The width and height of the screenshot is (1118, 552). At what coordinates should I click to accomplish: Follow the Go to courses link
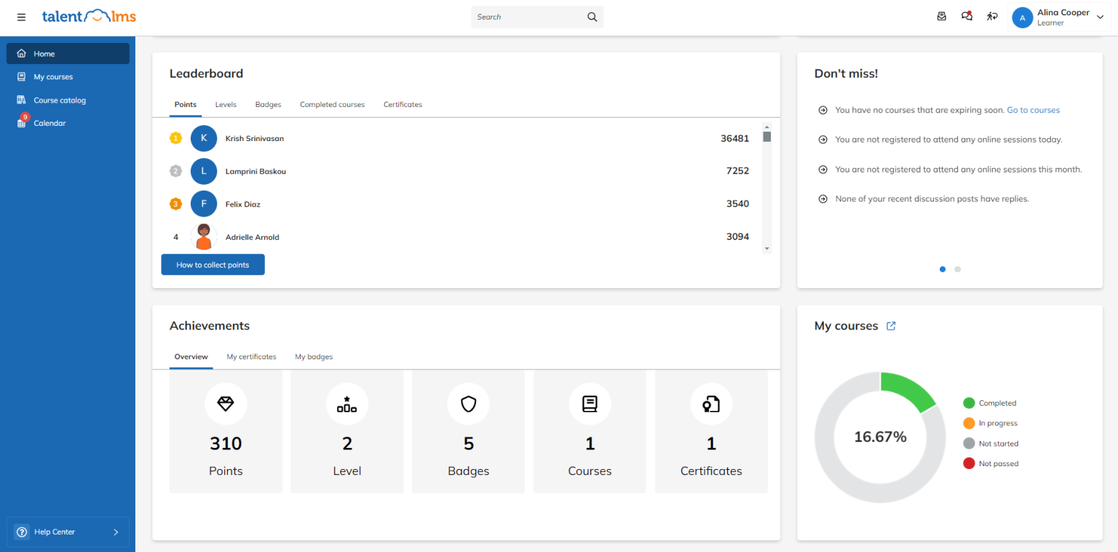1033,110
